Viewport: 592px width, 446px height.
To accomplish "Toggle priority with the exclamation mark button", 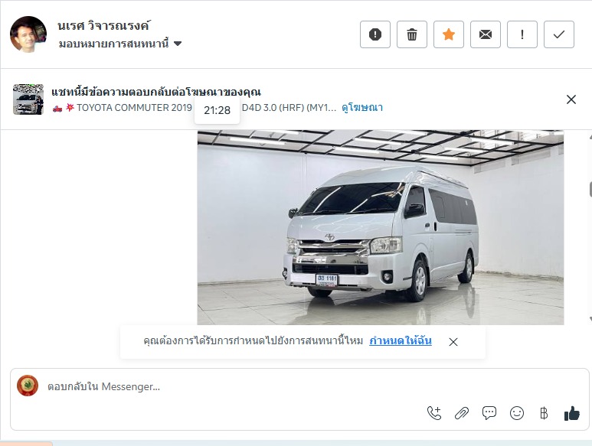I will 522,34.
